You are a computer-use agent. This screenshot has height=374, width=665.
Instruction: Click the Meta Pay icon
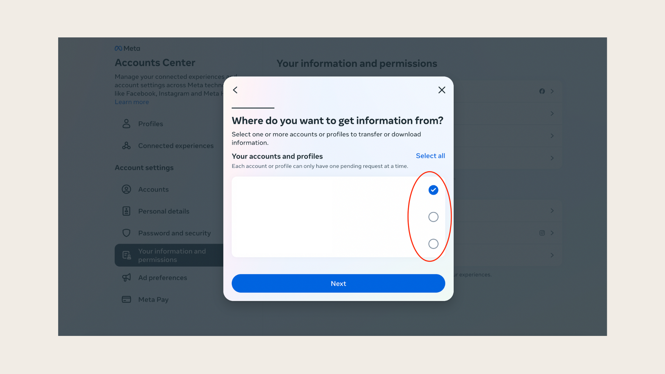126,299
